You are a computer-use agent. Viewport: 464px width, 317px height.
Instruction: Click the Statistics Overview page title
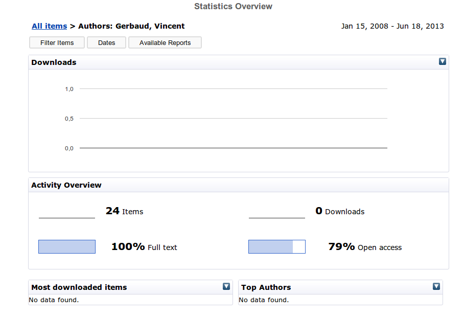pyautogui.click(x=233, y=6)
